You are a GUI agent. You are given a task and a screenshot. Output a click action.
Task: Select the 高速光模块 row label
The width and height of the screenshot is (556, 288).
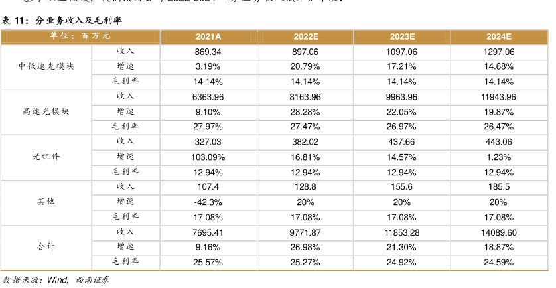46,111
